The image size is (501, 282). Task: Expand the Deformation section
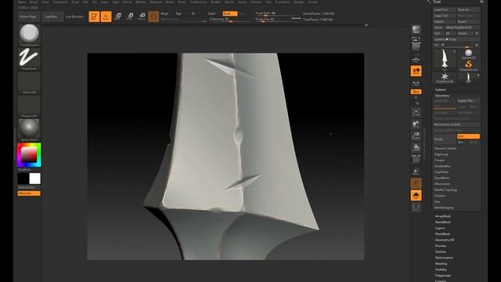(444, 258)
